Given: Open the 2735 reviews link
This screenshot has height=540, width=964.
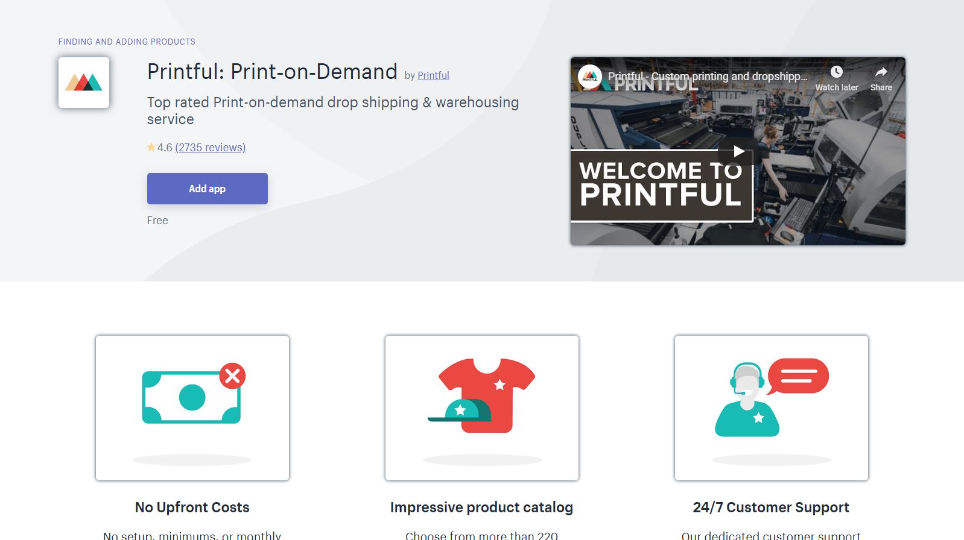Looking at the screenshot, I should tap(211, 148).
